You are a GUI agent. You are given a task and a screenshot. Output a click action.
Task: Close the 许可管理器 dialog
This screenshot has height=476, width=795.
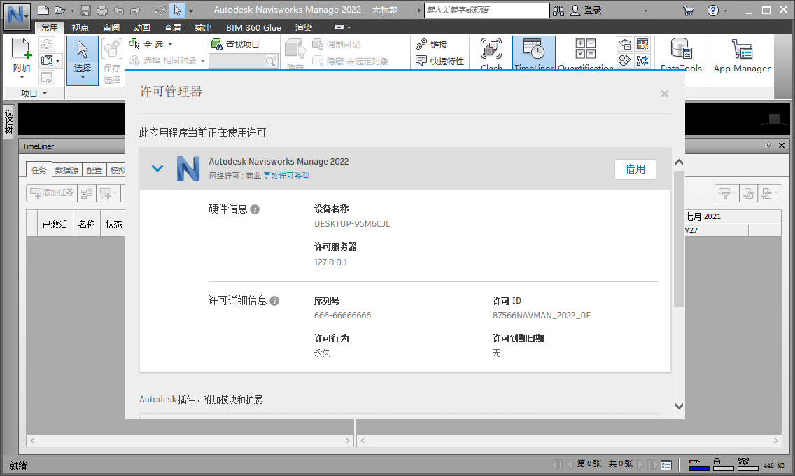[665, 94]
